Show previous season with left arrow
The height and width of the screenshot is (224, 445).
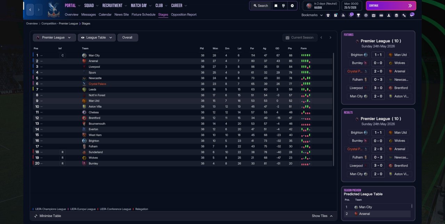click(321, 38)
